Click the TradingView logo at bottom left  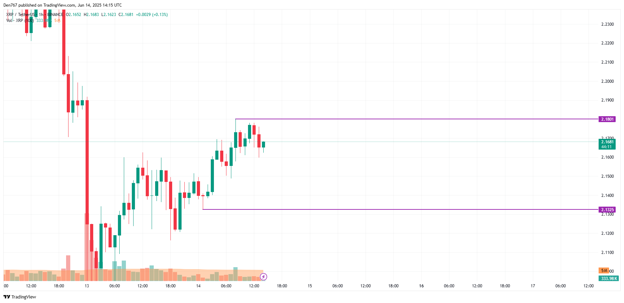tap(20, 297)
